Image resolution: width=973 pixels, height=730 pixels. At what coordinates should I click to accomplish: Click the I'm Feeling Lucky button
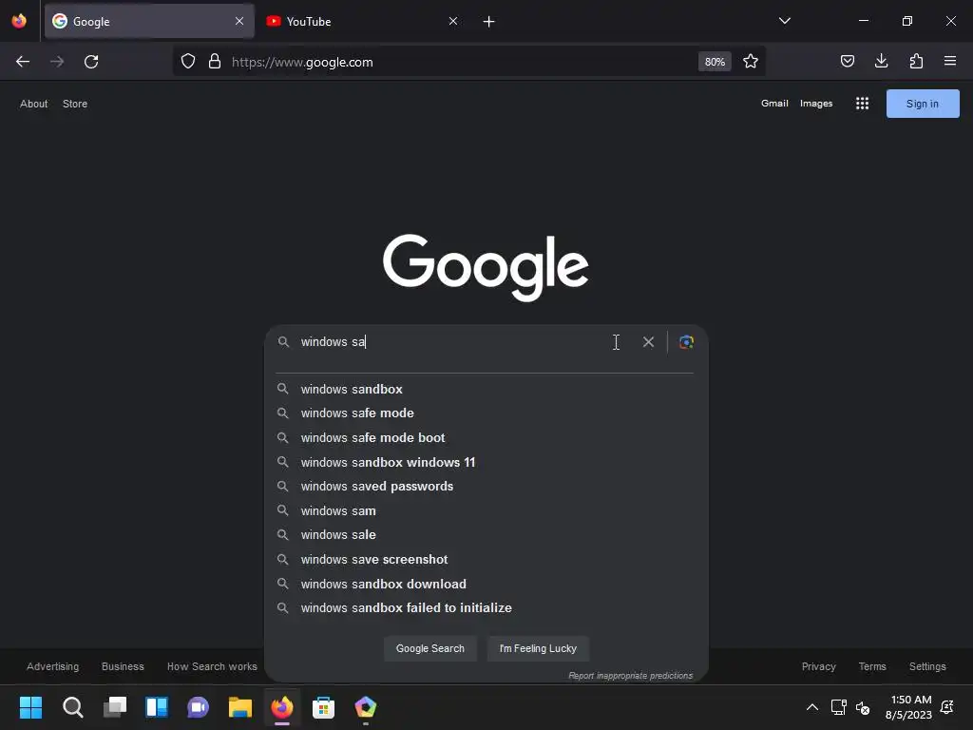(x=538, y=648)
